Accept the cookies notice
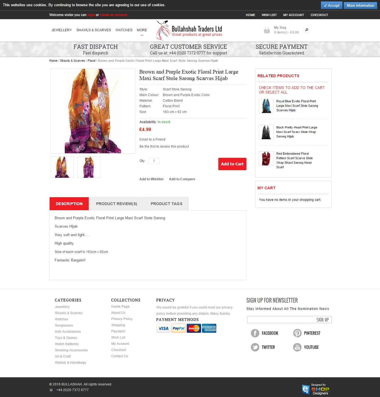Screen dimensions: 380x397 pos(331,5)
